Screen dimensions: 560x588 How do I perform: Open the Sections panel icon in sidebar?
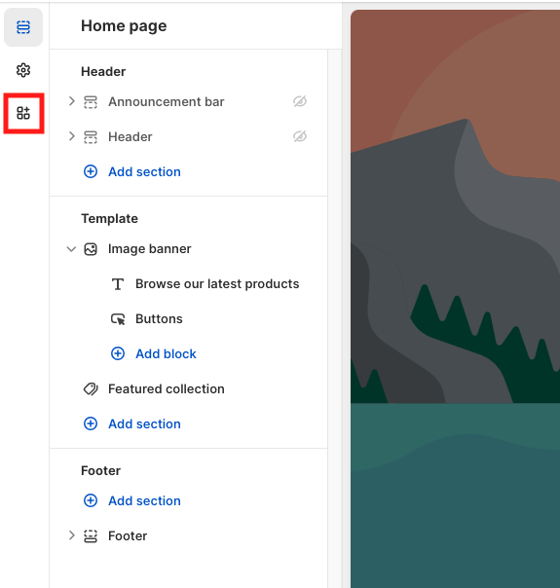coord(23,27)
